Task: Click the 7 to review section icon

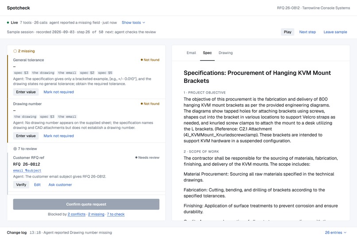Action: coord(15,149)
